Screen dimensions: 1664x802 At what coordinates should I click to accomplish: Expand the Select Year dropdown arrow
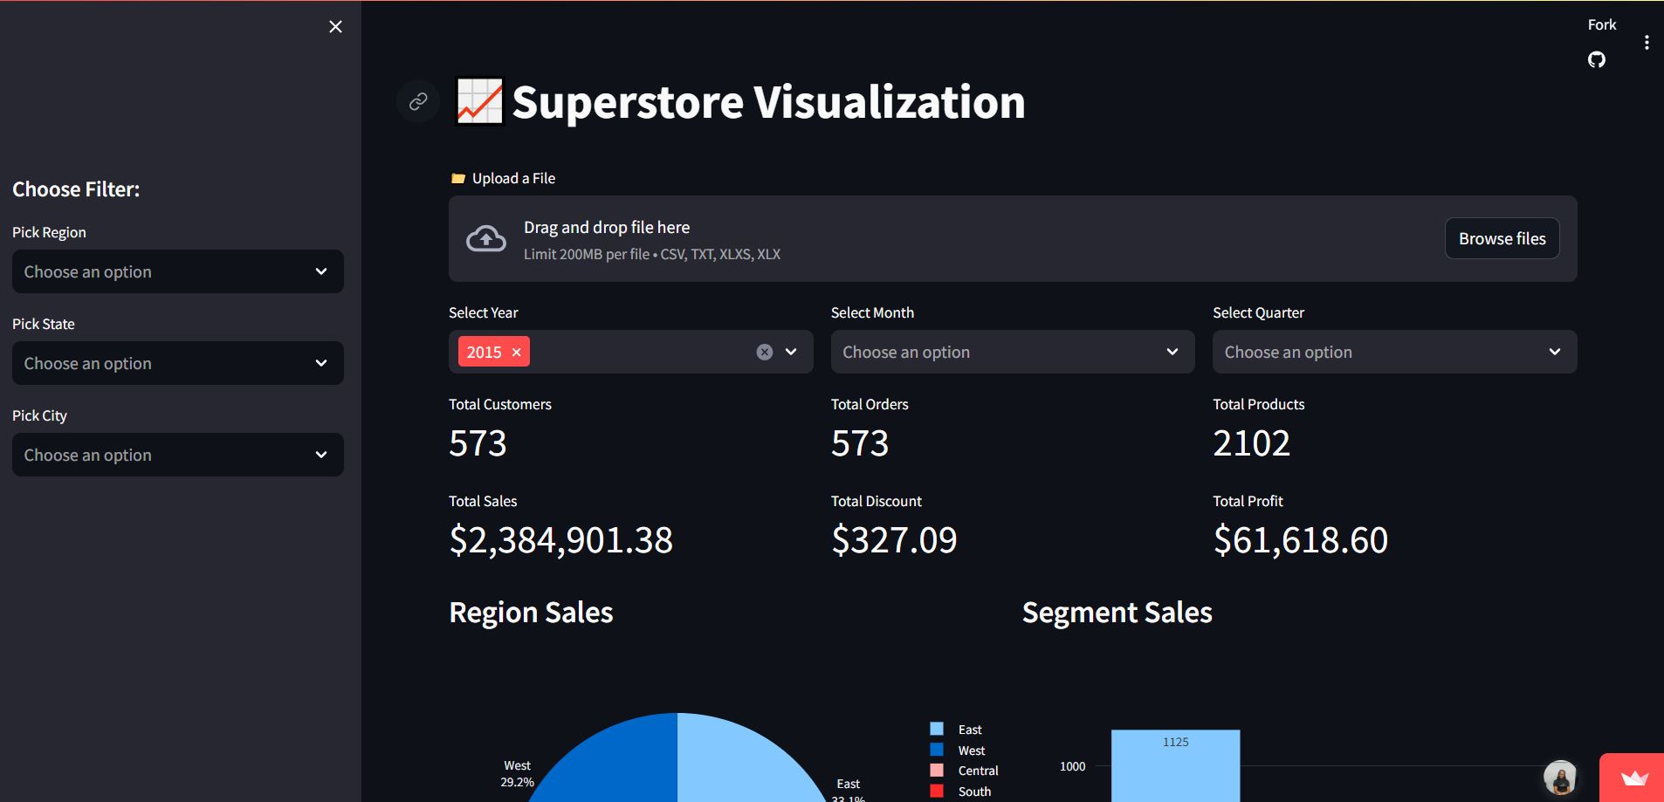pyautogui.click(x=791, y=352)
